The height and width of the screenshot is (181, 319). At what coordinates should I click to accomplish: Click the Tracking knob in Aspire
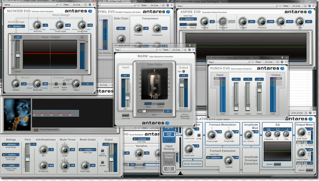point(205,22)
